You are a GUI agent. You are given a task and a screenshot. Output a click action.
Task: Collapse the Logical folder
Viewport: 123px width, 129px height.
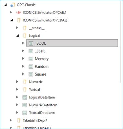pyautogui.click(x=18, y=35)
